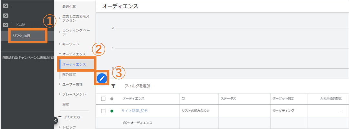Click the green status dot for サイト訪問_30日
349x129 pixels.
click(x=112, y=111)
